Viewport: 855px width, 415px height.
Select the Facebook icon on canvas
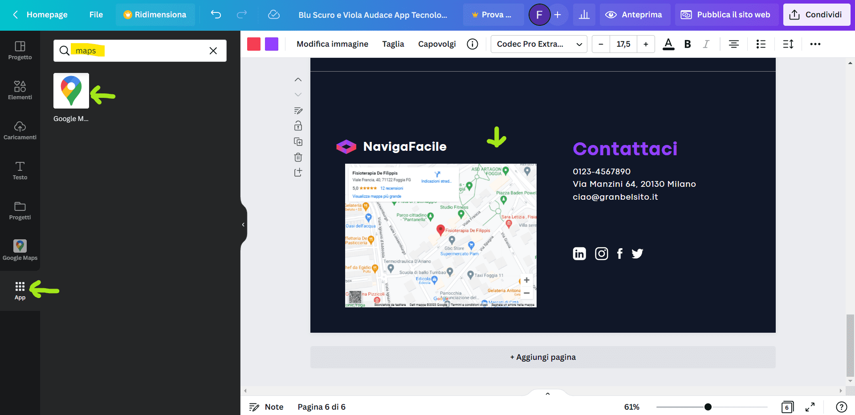[620, 254]
